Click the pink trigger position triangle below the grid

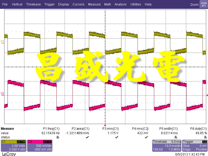click(x=105, y=125)
